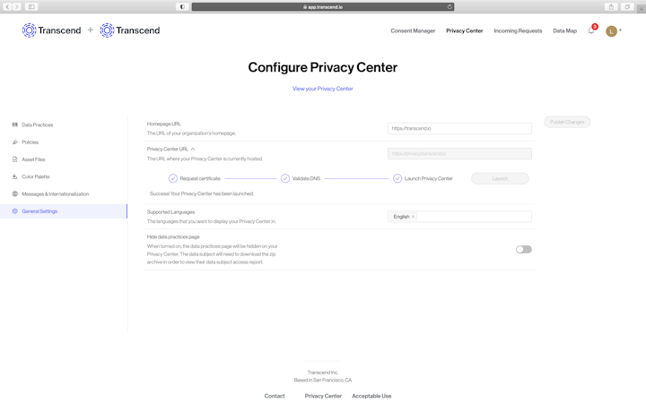Remove the English language tag
The height and width of the screenshot is (403, 646).
pyautogui.click(x=413, y=217)
